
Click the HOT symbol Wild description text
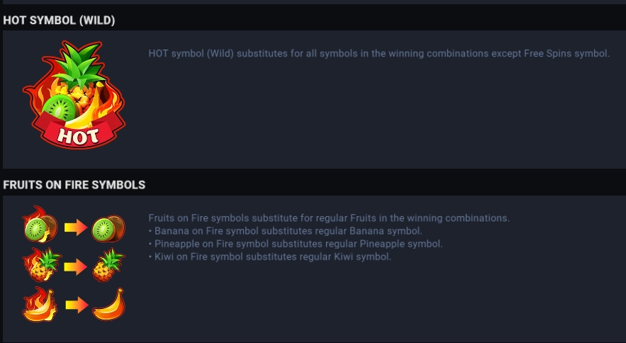[379, 54]
